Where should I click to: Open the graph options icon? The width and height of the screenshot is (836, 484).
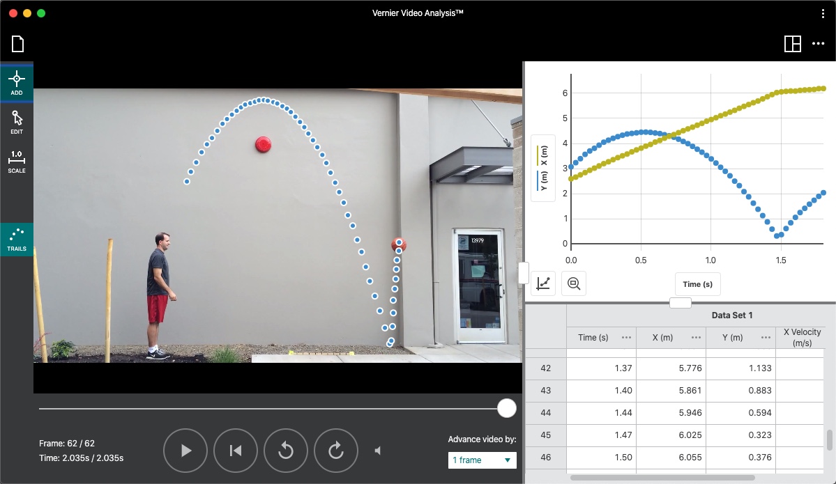click(x=544, y=283)
